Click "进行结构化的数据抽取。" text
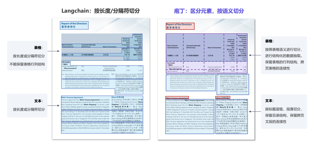This screenshot has width=314, height=148. point(283,55)
